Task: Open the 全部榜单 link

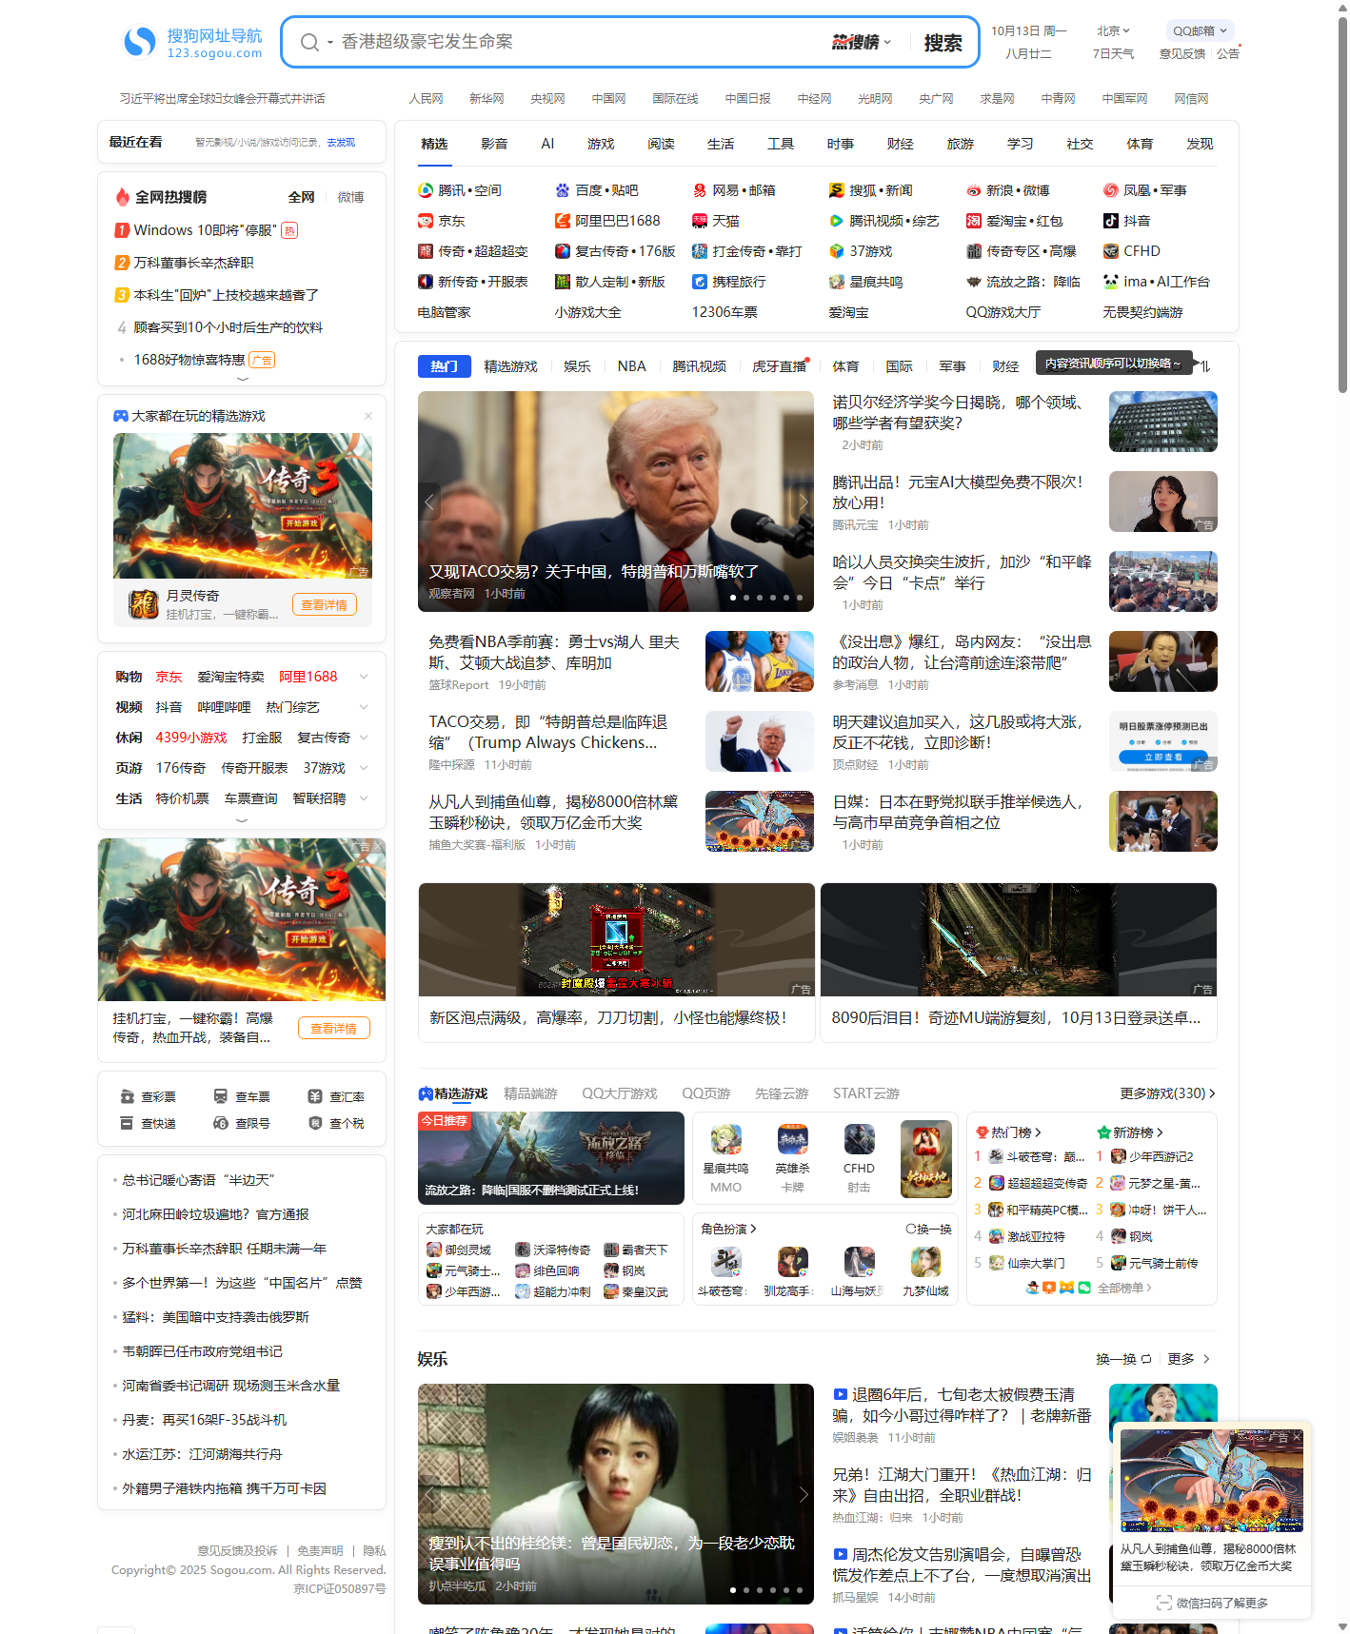Action: 1124,1288
